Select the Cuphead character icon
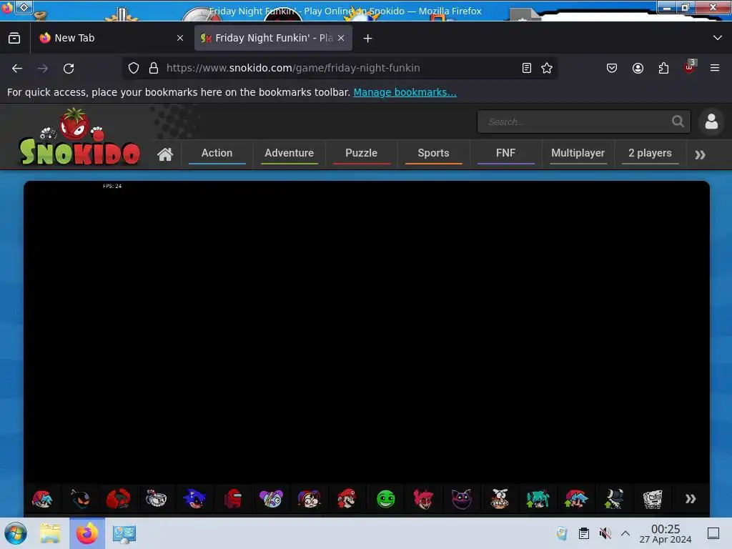732x549 pixels. click(157, 498)
